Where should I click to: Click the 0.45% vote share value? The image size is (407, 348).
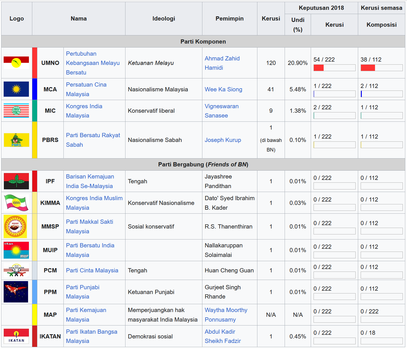click(x=298, y=336)
